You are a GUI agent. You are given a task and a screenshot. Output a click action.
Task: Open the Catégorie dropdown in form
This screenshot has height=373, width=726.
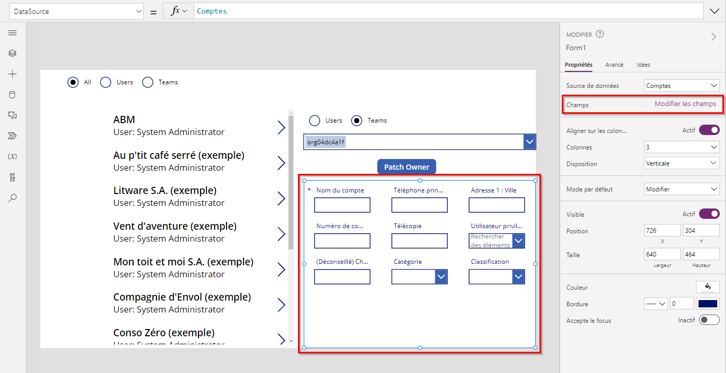pos(441,277)
